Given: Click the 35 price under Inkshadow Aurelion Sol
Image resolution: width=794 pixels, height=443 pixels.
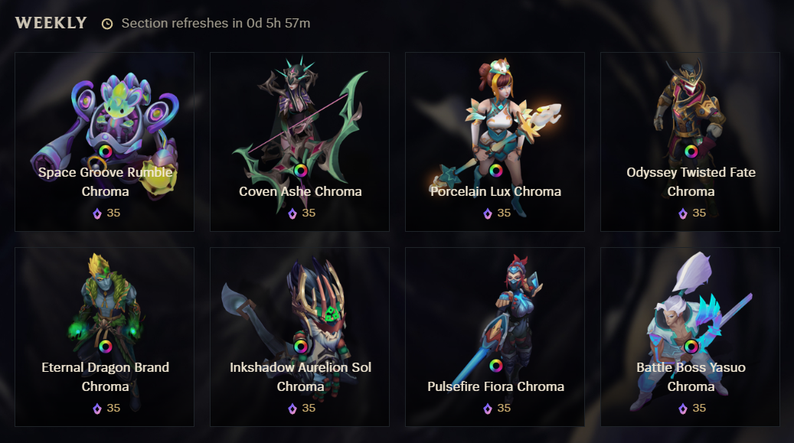Looking at the screenshot, I should coord(309,408).
